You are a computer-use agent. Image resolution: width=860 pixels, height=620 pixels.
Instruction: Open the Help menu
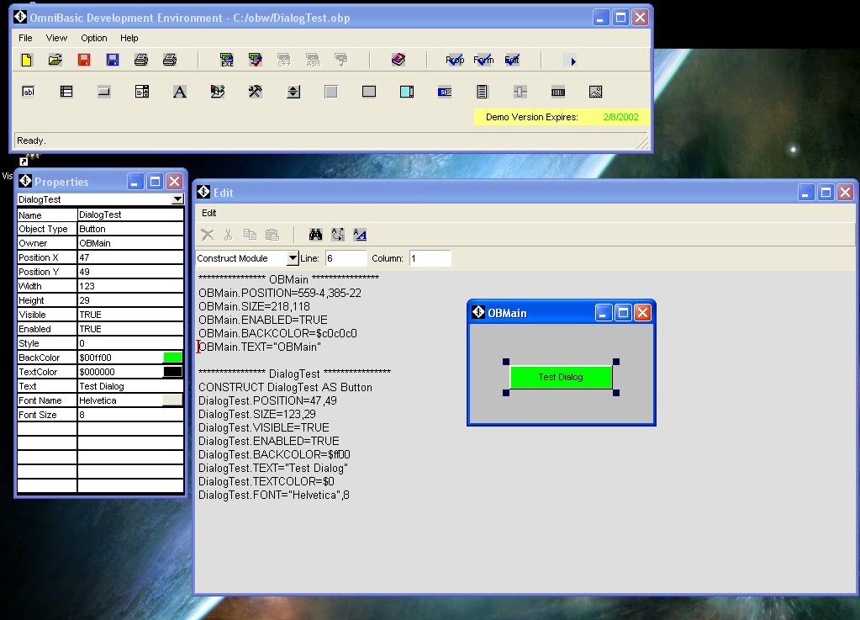(x=129, y=38)
